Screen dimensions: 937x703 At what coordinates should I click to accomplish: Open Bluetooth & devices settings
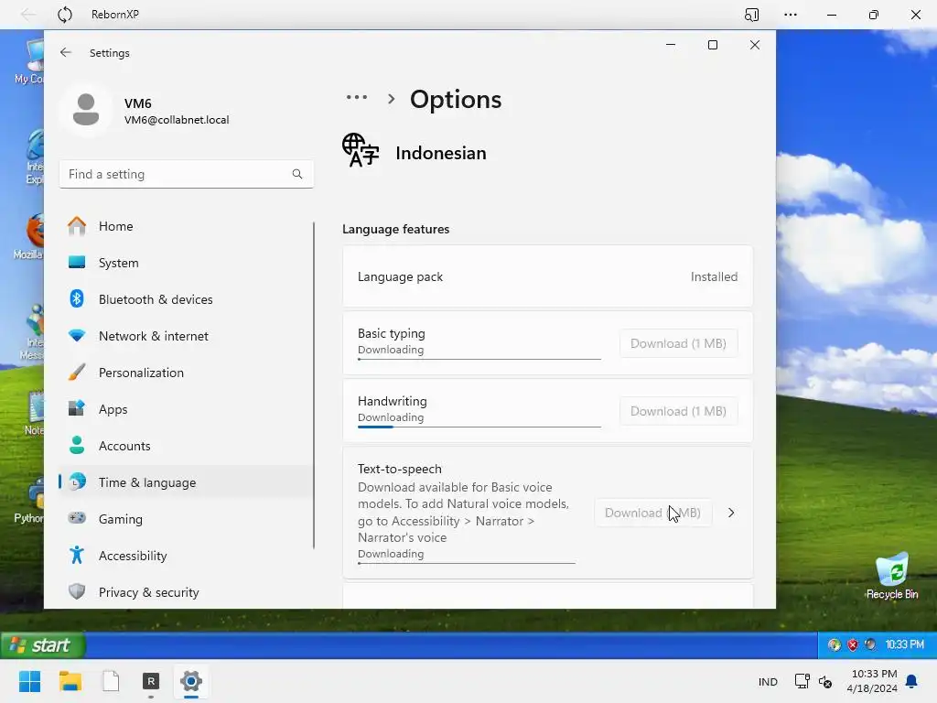(185, 299)
